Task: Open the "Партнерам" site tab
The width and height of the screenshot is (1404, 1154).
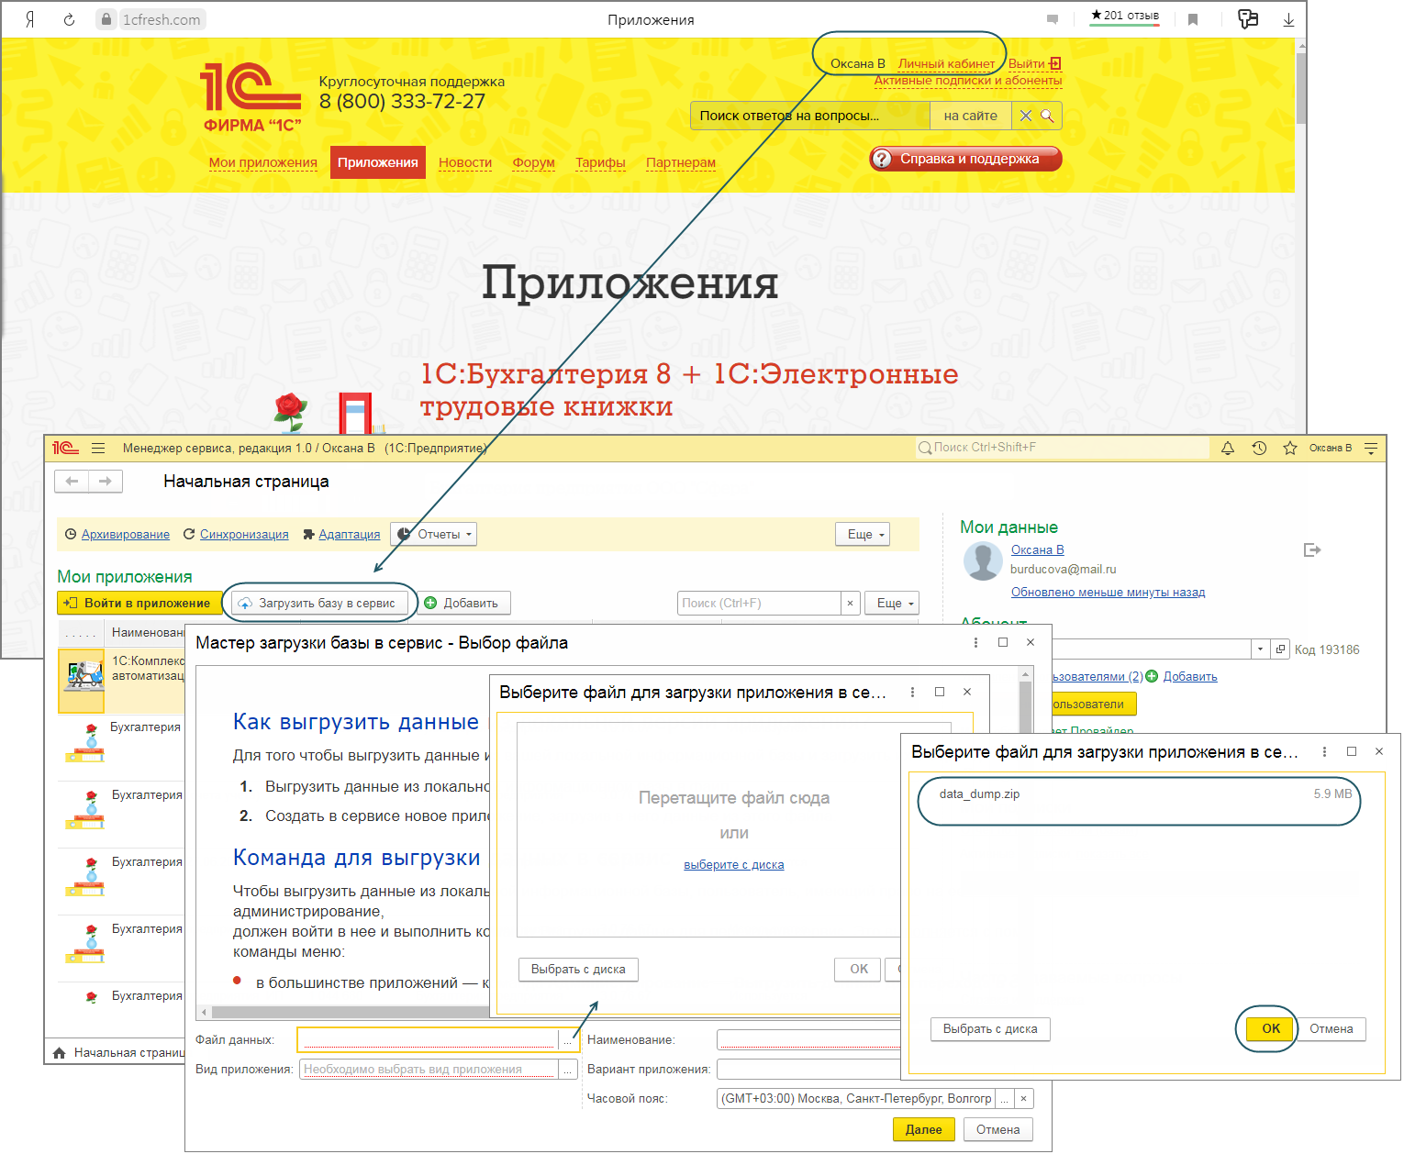Action: 681,162
